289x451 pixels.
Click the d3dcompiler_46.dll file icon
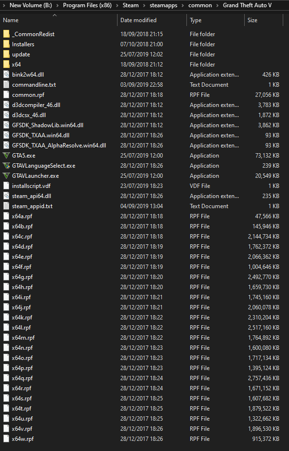coord(6,105)
